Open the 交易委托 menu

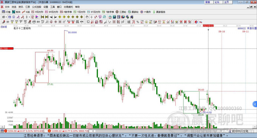(68, 7)
